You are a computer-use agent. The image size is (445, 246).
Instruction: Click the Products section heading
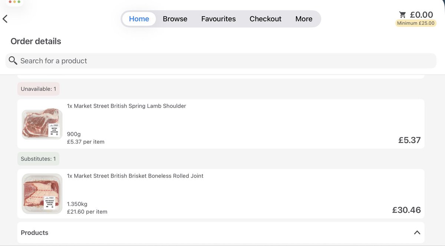[34, 233]
